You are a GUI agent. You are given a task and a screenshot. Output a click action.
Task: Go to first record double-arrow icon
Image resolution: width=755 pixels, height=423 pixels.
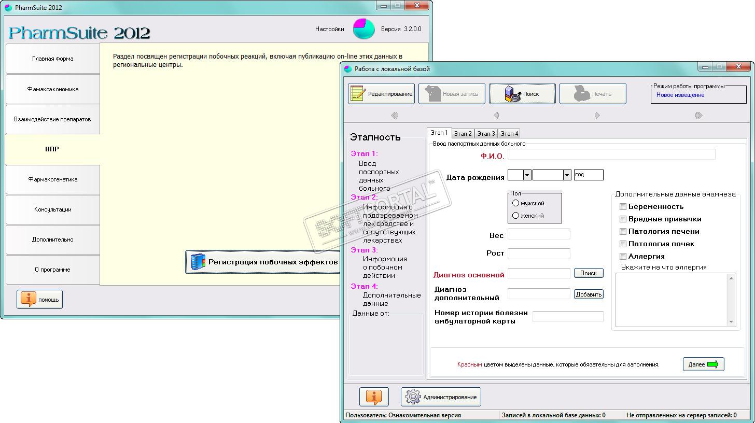(395, 116)
